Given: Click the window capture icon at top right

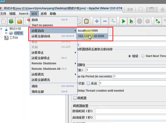Looking at the screenshot, I should (152, 9).
